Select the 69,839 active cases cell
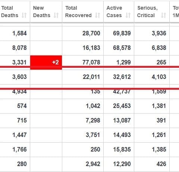Image resolution: width=179 pixels, height=172 pixels. click(x=119, y=34)
